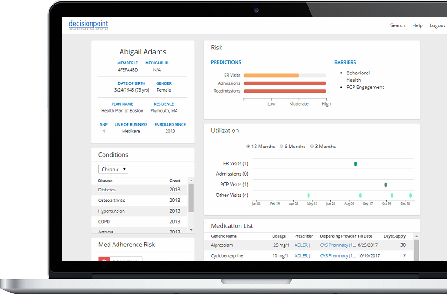The width and height of the screenshot is (447, 294).
Task: Select the 6 Months radio button
Action: 281,146
